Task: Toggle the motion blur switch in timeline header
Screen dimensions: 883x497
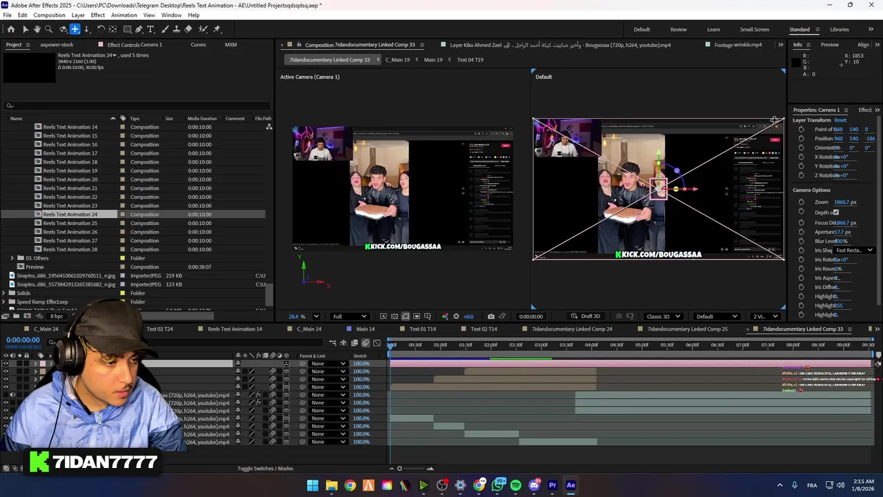Action: pos(366,343)
